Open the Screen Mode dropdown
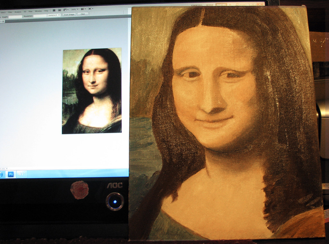Viewport: 329px width, 244px height. (91, 9)
